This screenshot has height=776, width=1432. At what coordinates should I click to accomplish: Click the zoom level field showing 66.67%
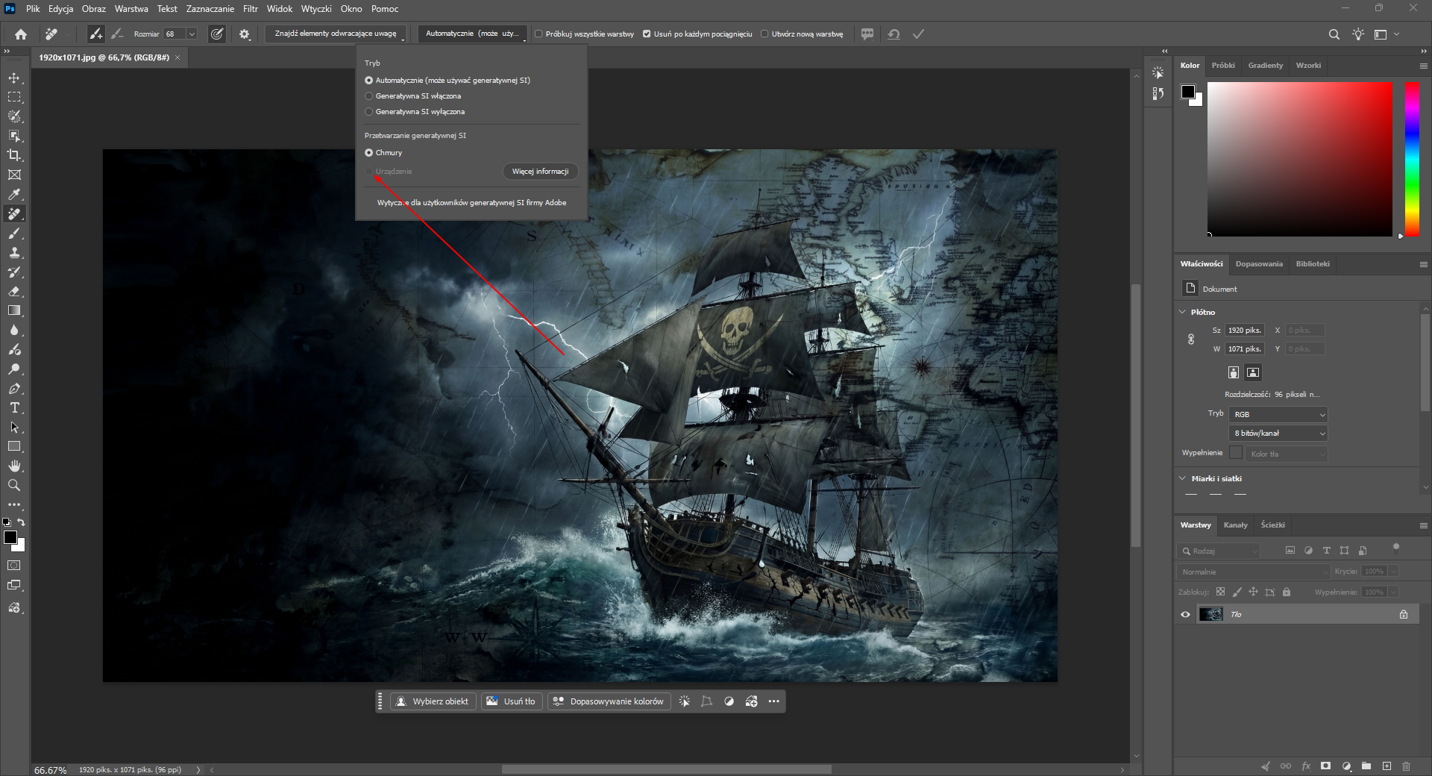click(x=51, y=770)
